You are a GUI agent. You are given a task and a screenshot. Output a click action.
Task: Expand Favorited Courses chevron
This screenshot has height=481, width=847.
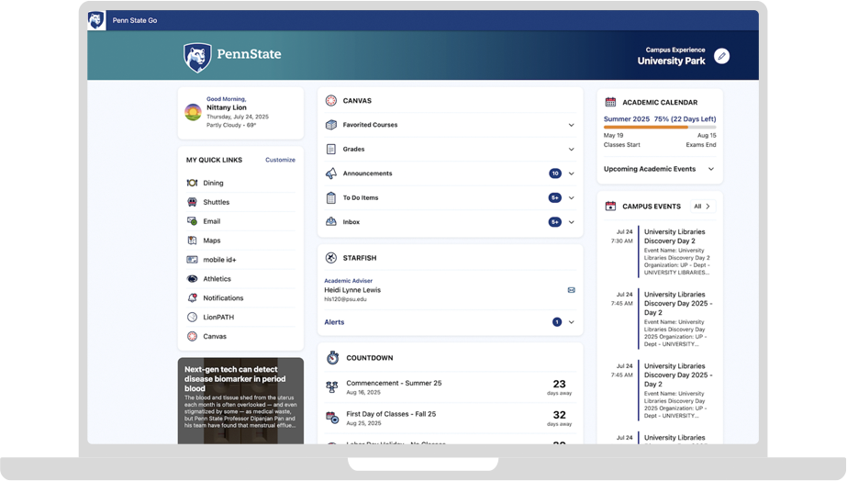pos(571,125)
